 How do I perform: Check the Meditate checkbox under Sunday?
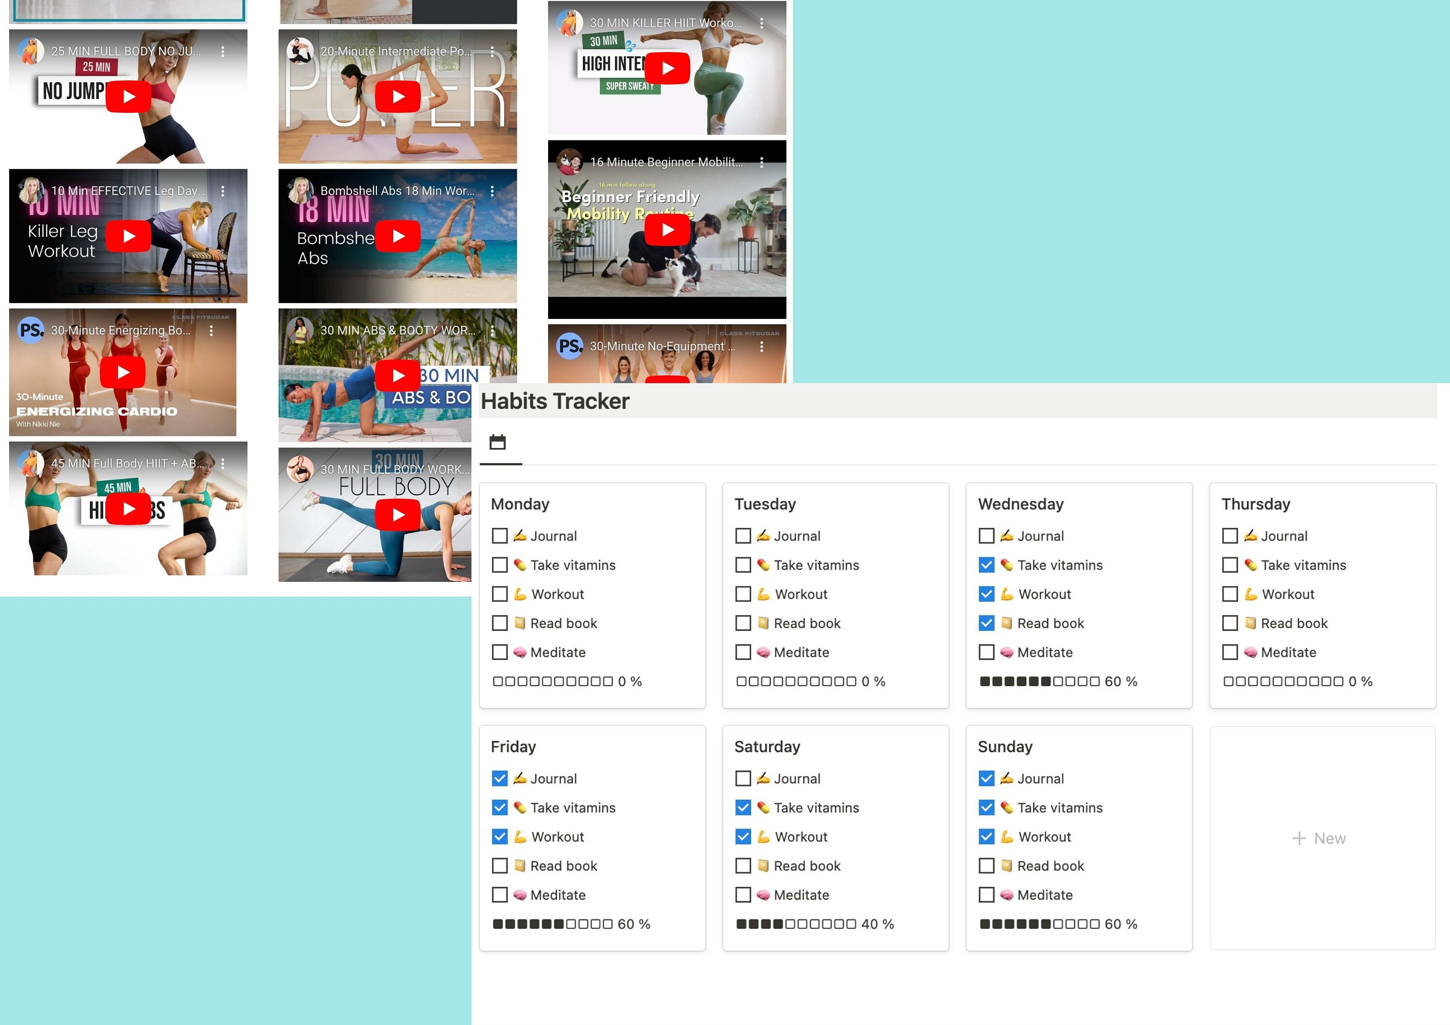tap(986, 894)
